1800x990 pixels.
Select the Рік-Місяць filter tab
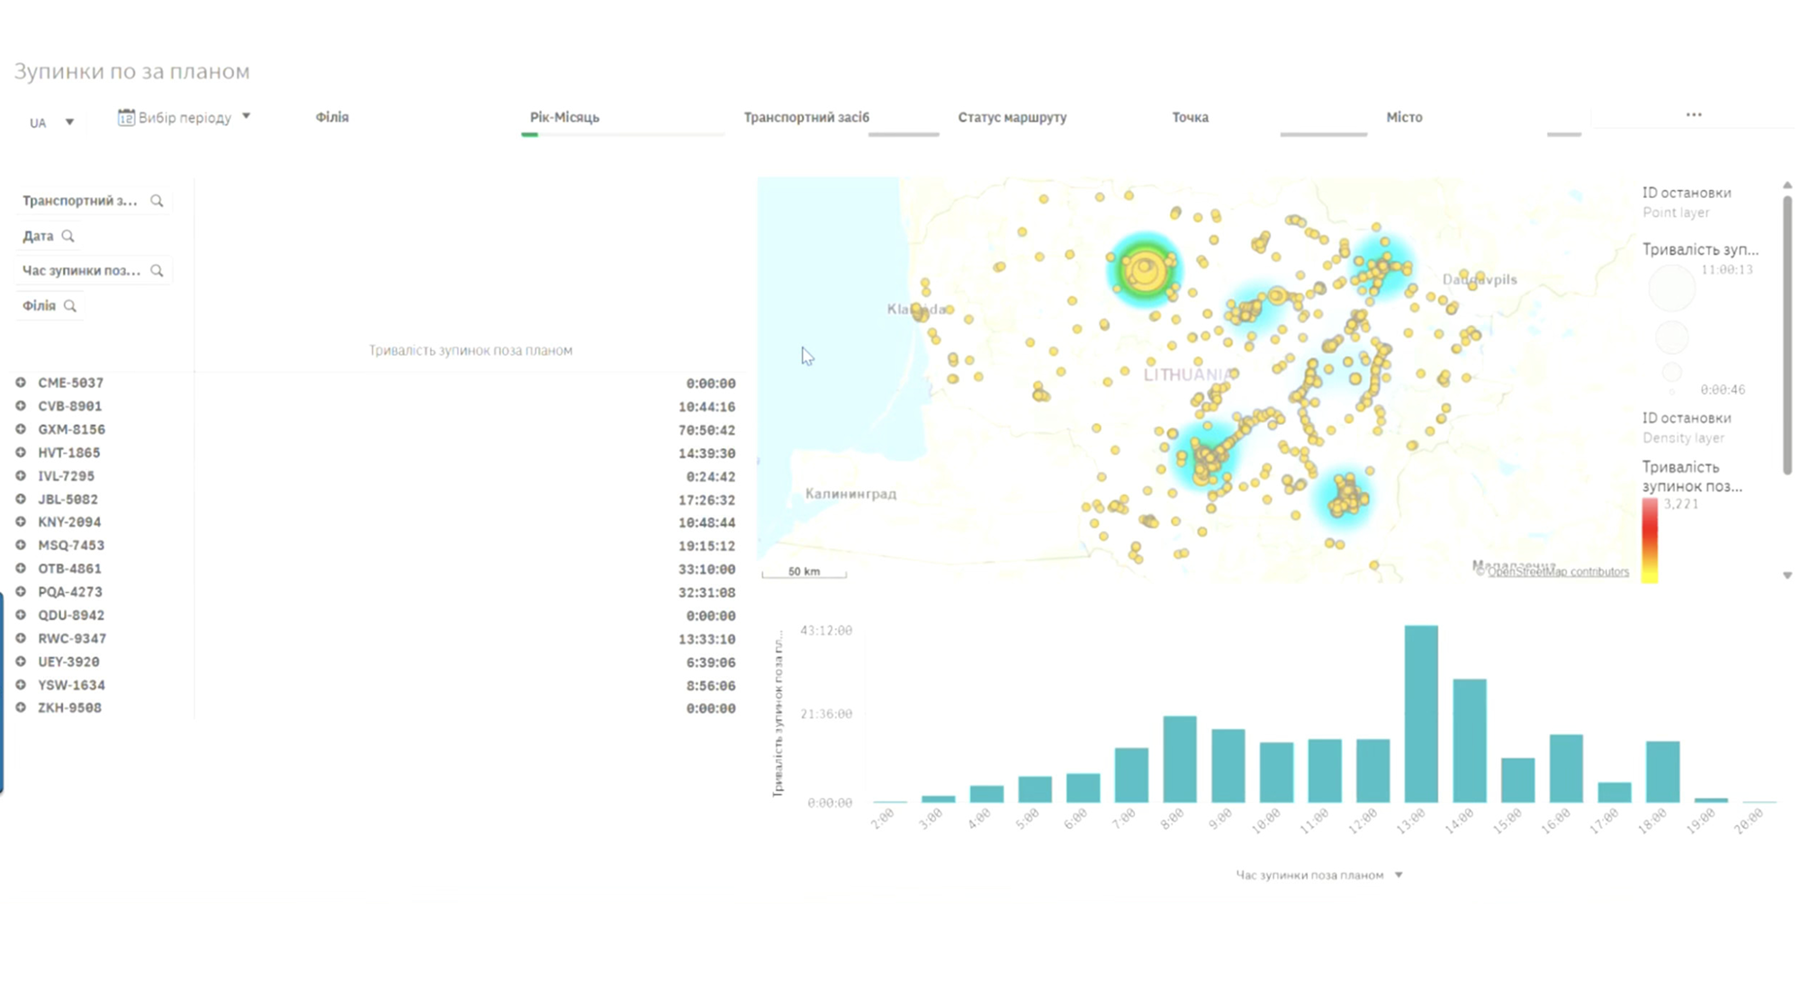tap(564, 117)
